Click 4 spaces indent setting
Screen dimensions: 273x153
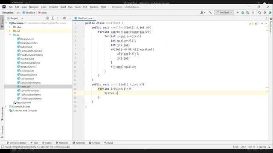tap(261, 147)
